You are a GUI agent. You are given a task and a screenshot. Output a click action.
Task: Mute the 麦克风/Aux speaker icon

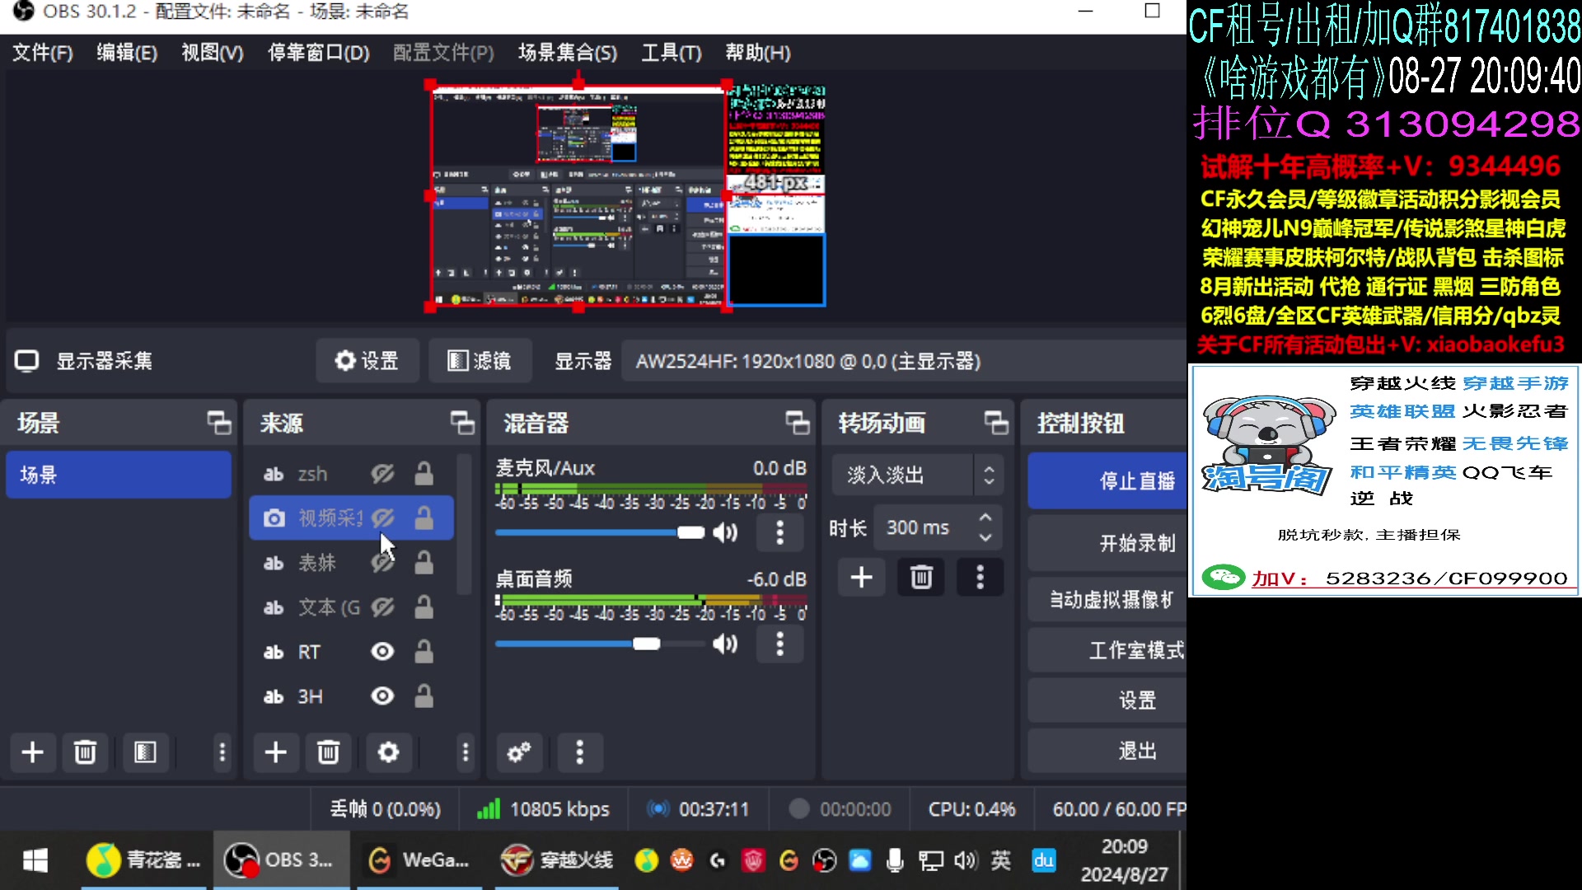pyautogui.click(x=725, y=532)
